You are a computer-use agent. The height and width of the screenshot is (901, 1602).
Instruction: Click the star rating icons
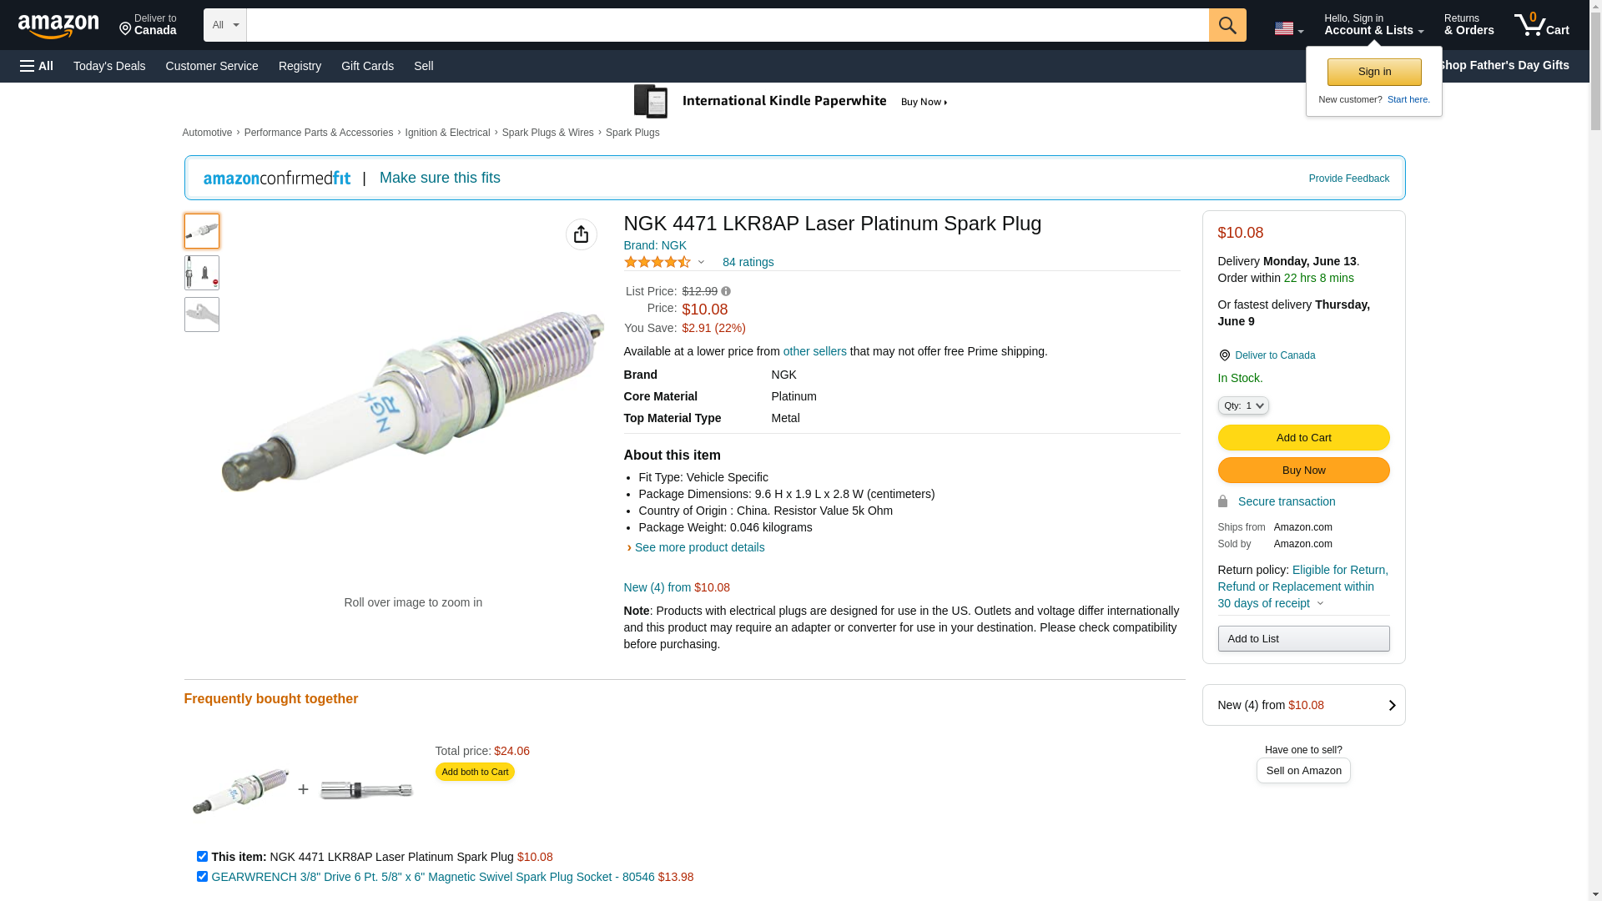(657, 262)
